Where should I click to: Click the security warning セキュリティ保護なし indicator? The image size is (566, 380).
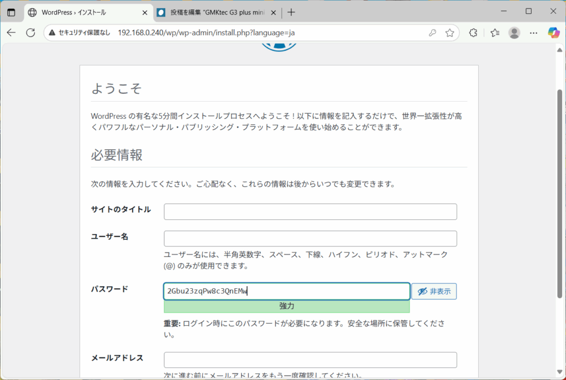(80, 33)
